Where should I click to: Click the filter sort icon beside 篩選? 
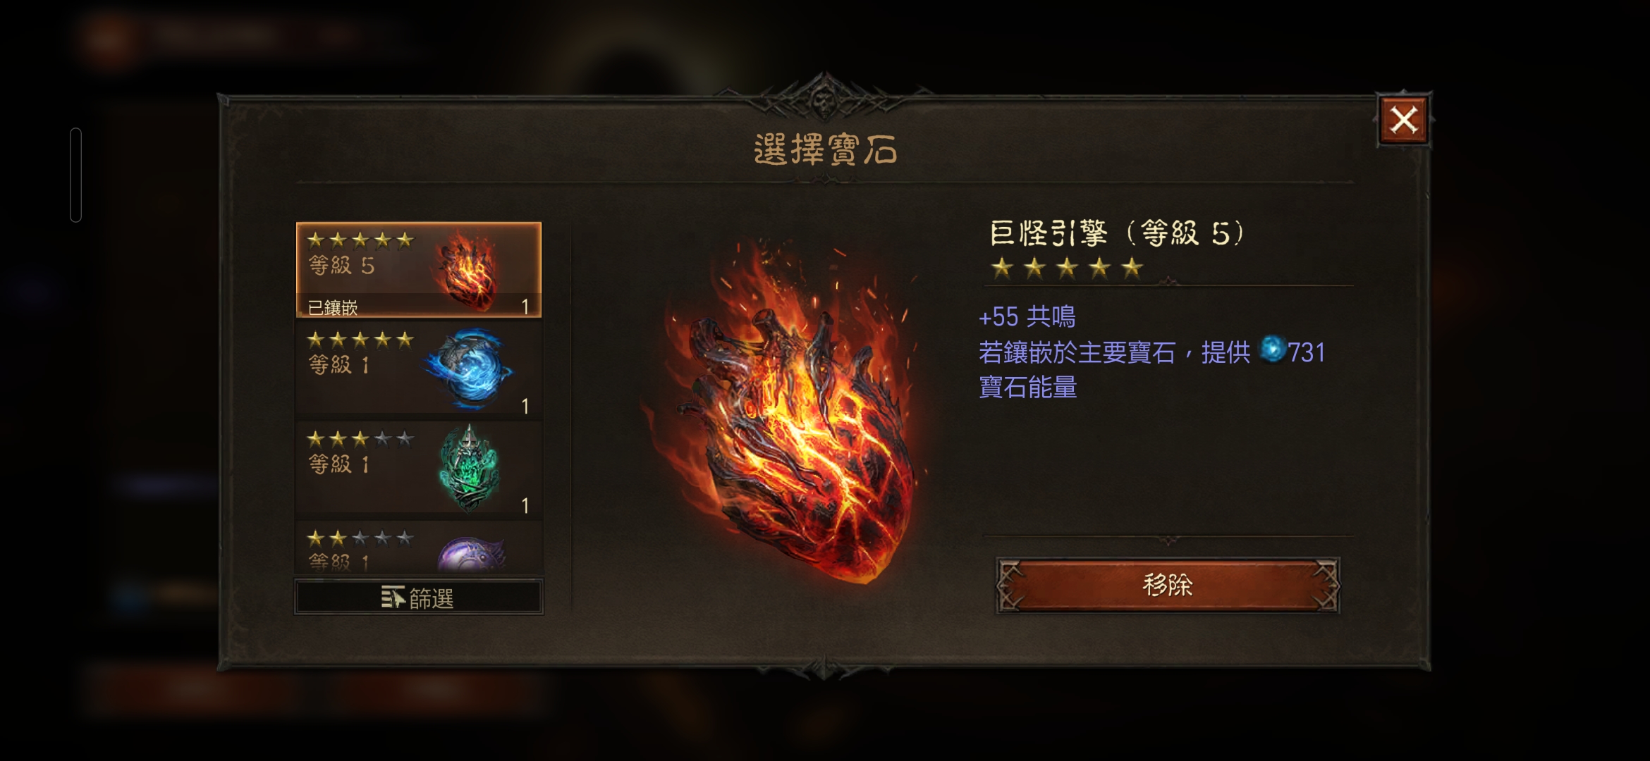[393, 598]
